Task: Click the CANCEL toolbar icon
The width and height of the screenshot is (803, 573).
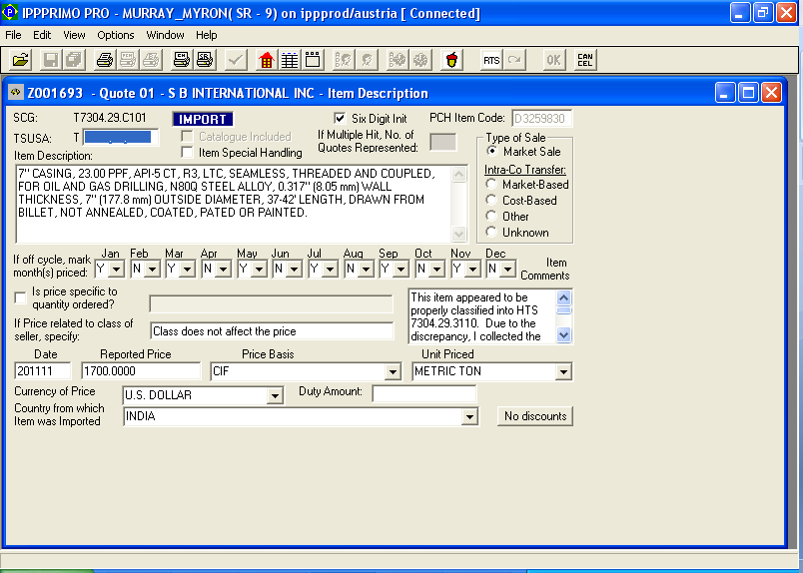Action: 585,60
